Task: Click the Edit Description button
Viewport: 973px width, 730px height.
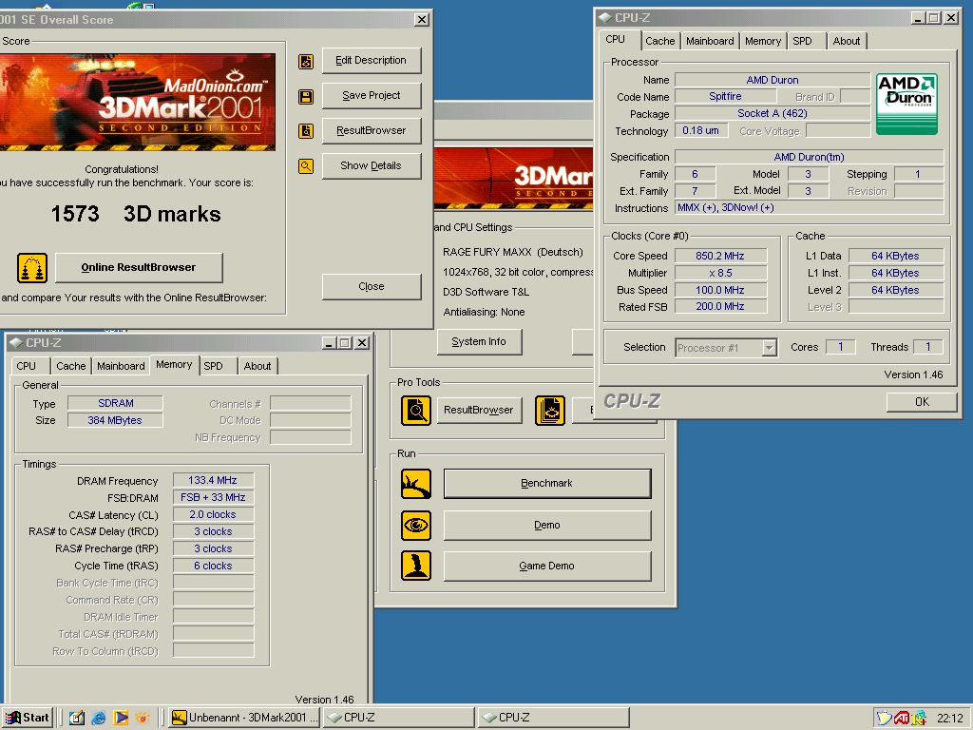Action: [x=372, y=61]
